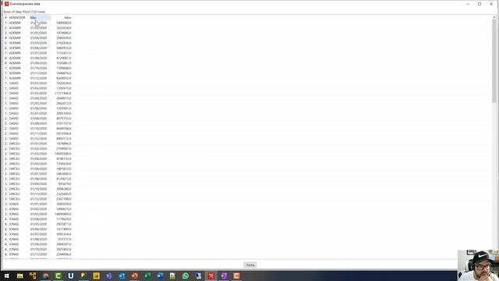Viewport: 499px width, 281px height.
Task: Select date 01/05/2020 in DIRCEU's row
Action: 38,163
